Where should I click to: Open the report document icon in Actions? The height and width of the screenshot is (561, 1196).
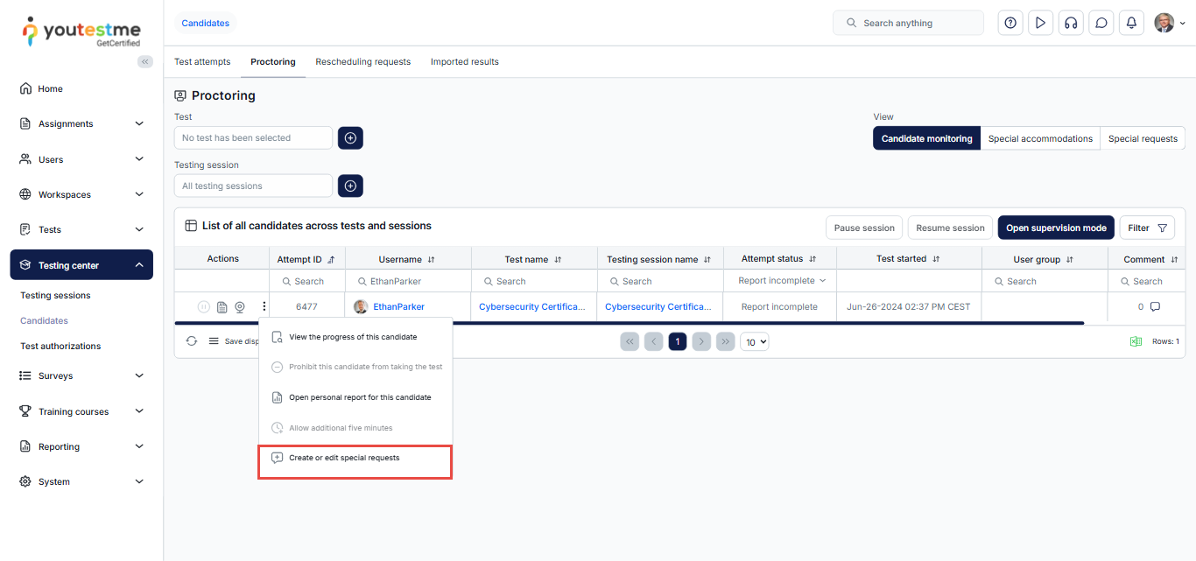(x=222, y=307)
